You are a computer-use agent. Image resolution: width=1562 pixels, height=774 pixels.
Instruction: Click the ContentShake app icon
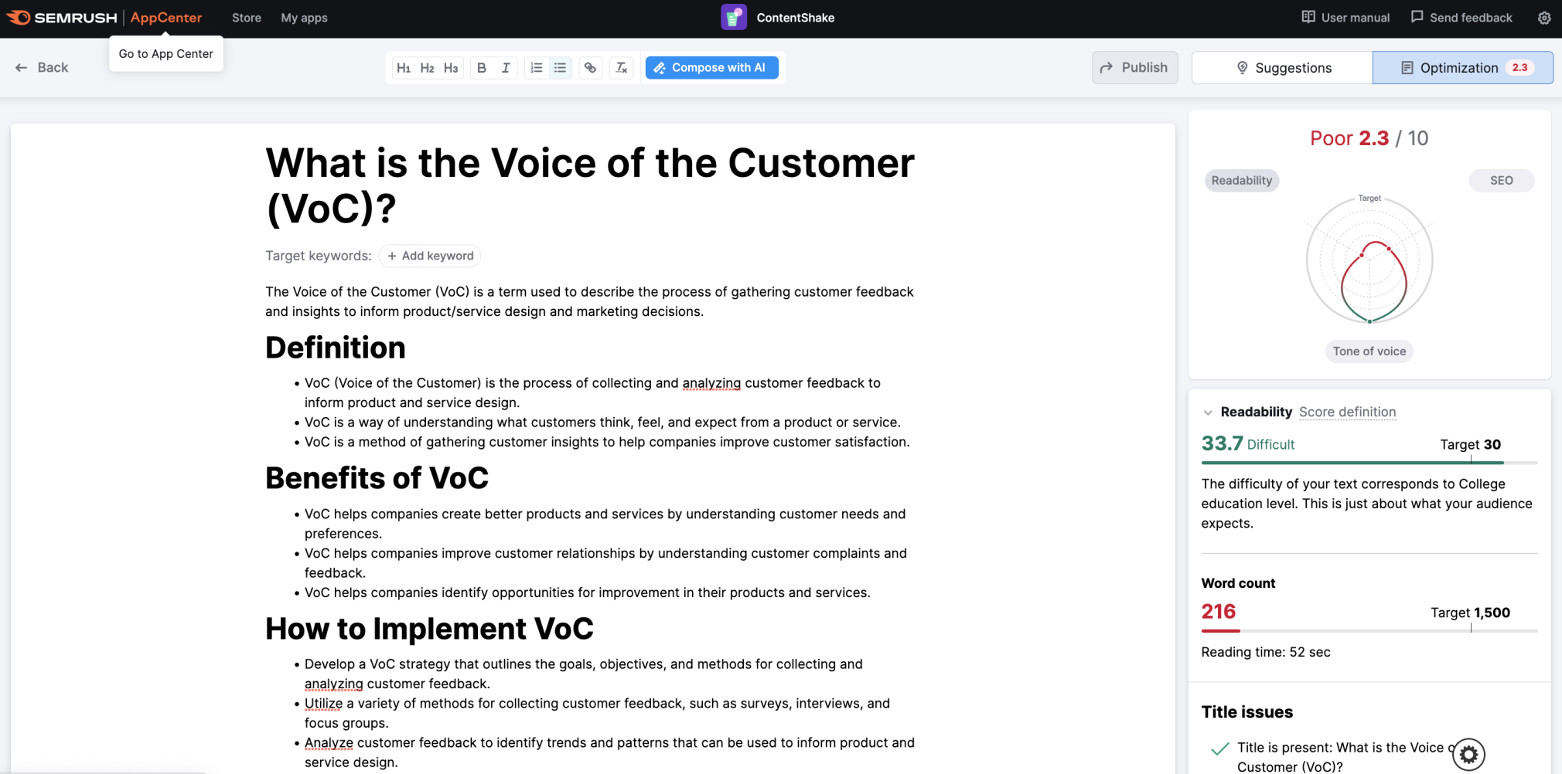pos(734,18)
